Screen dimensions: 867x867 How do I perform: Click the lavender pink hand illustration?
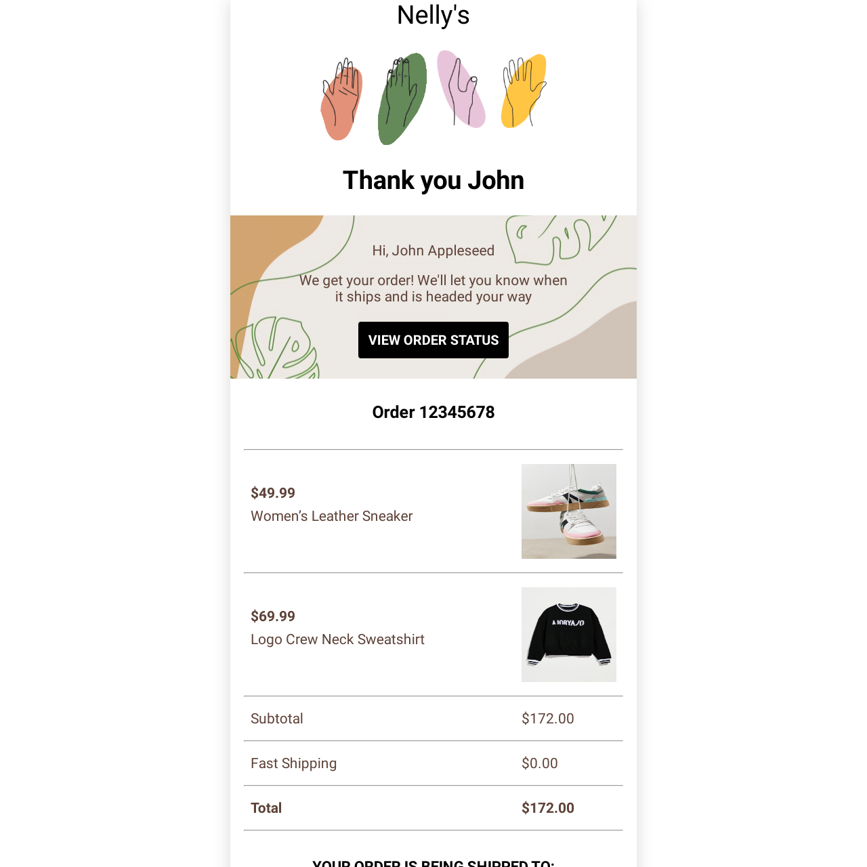tap(461, 89)
